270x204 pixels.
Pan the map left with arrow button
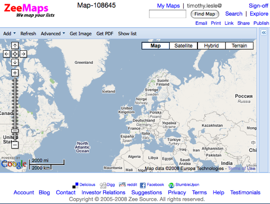pos(7,54)
